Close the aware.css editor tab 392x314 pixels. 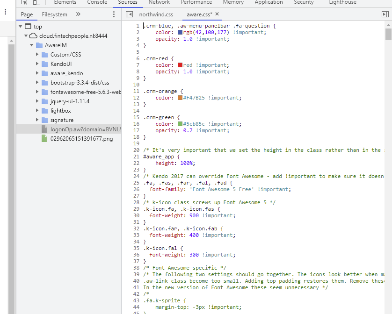[217, 14]
